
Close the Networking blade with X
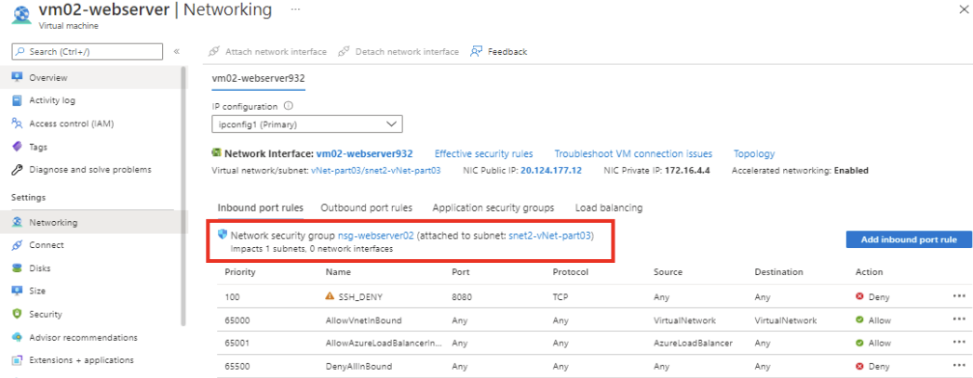point(963,8)
